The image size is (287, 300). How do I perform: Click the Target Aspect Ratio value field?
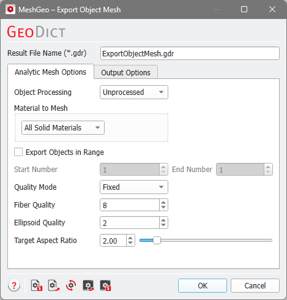click(x=113, y=241)
